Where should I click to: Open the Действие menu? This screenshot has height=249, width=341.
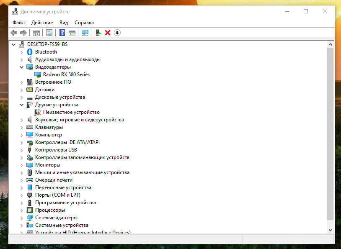[42, 23]
